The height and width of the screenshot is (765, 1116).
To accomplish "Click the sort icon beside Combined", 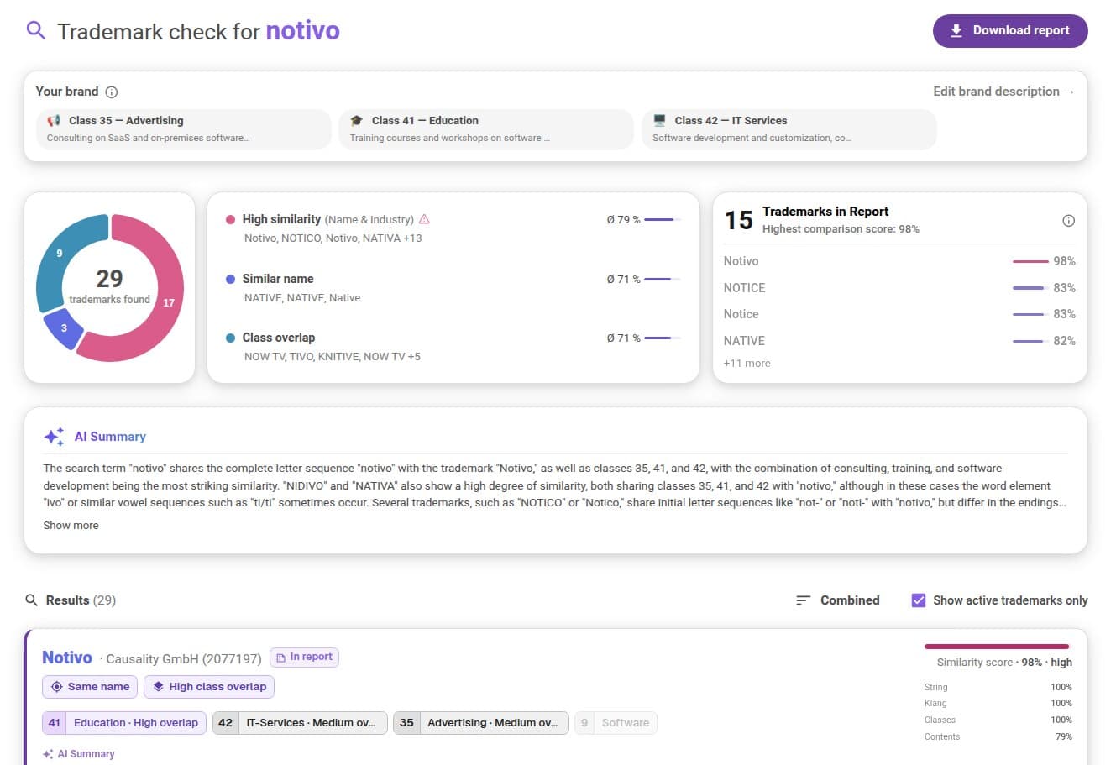I will pyautogui.click(x=803, y=600).
